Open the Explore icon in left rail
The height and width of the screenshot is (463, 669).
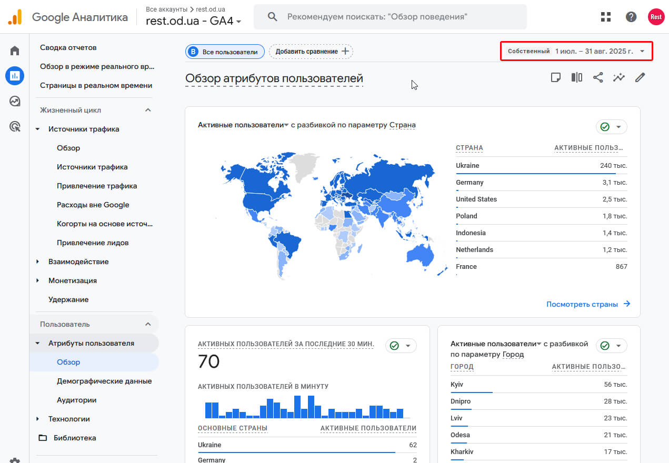pos(15,101)
